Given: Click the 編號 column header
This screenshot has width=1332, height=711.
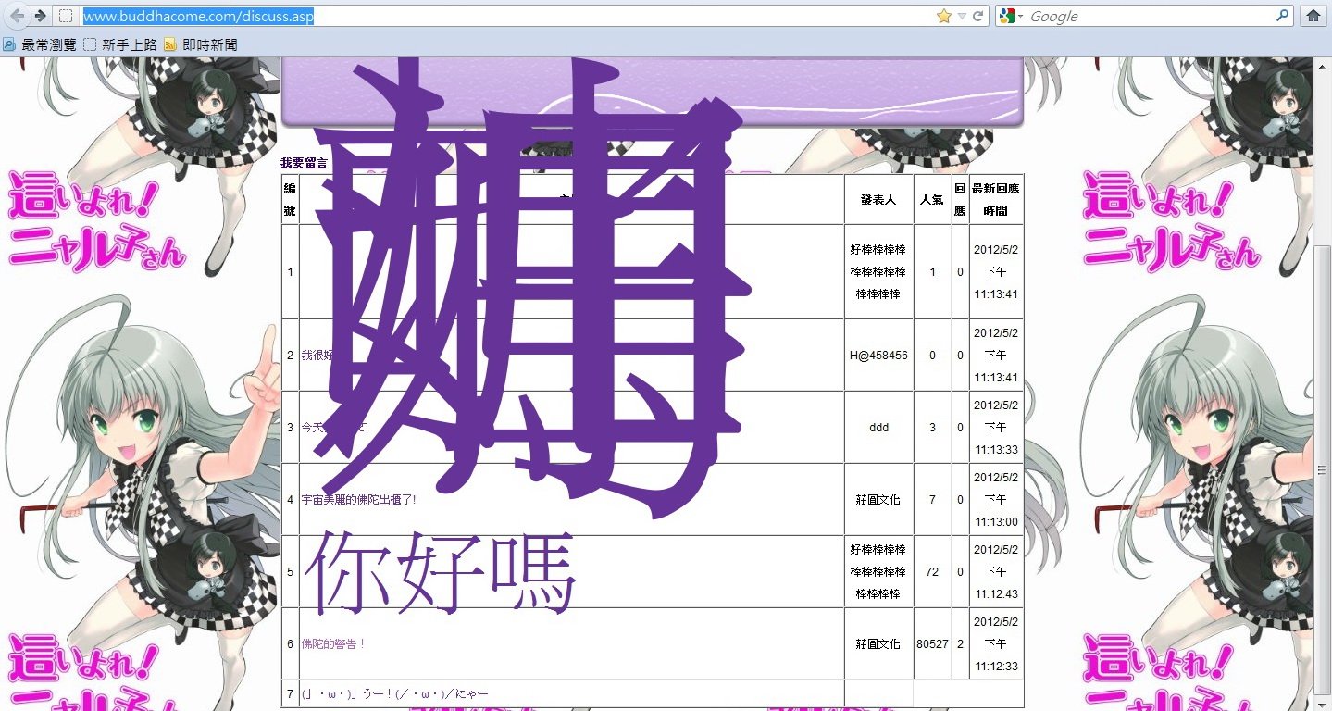Looking at the screenshot, I should point(290,200).
